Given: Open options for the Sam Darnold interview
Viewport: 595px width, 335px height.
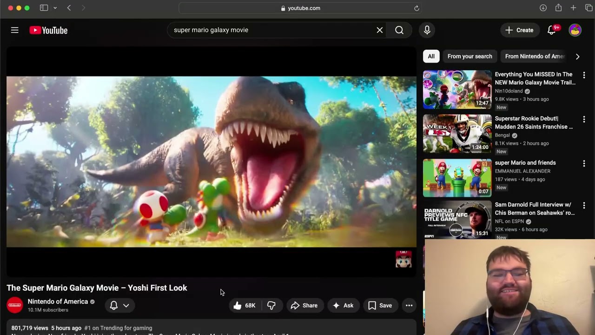Looking at the screenshot, I should coord(584,205).
